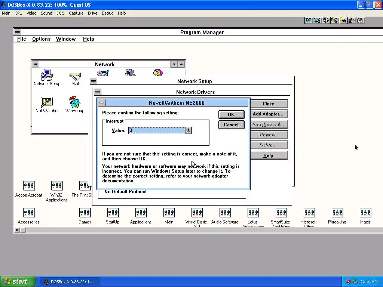Open Program Manager Help menu
Viewport: 383px width, 287px height.
click(88, 39)
